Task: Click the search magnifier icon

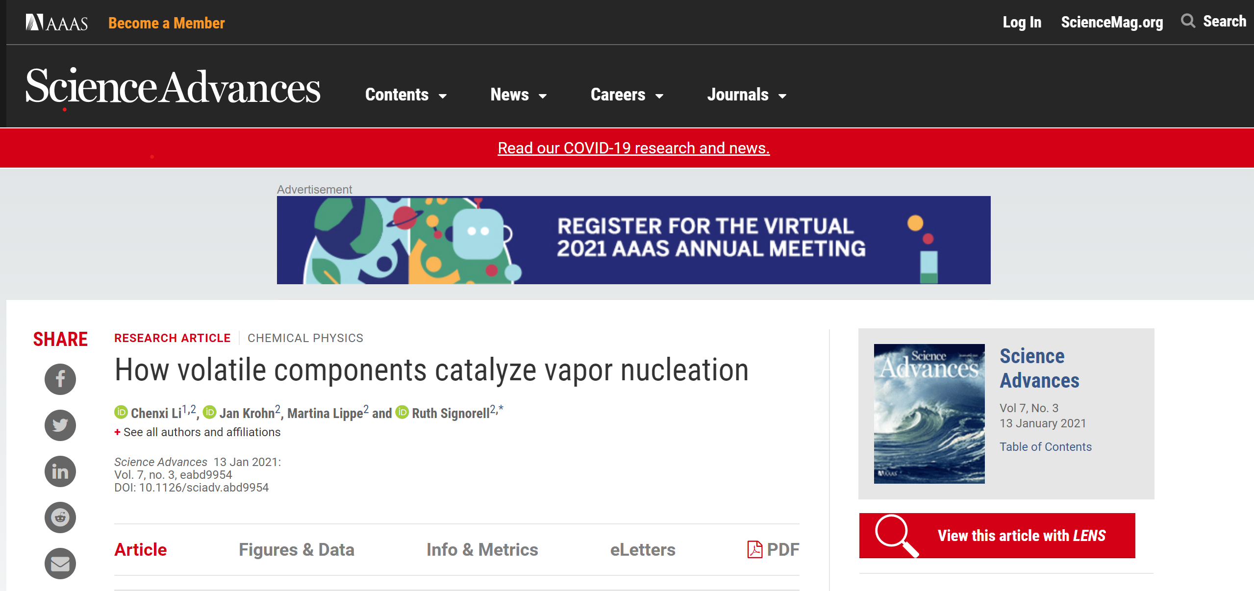Action: click(x=1187, y=21)
